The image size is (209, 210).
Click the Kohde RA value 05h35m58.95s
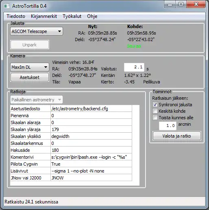[x=142, y=33]
